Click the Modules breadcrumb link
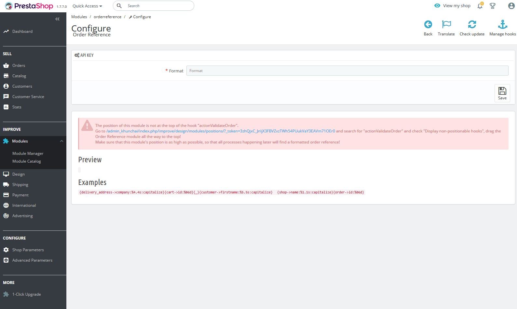Screen dimensions: 517x309 tap(79, 17)
